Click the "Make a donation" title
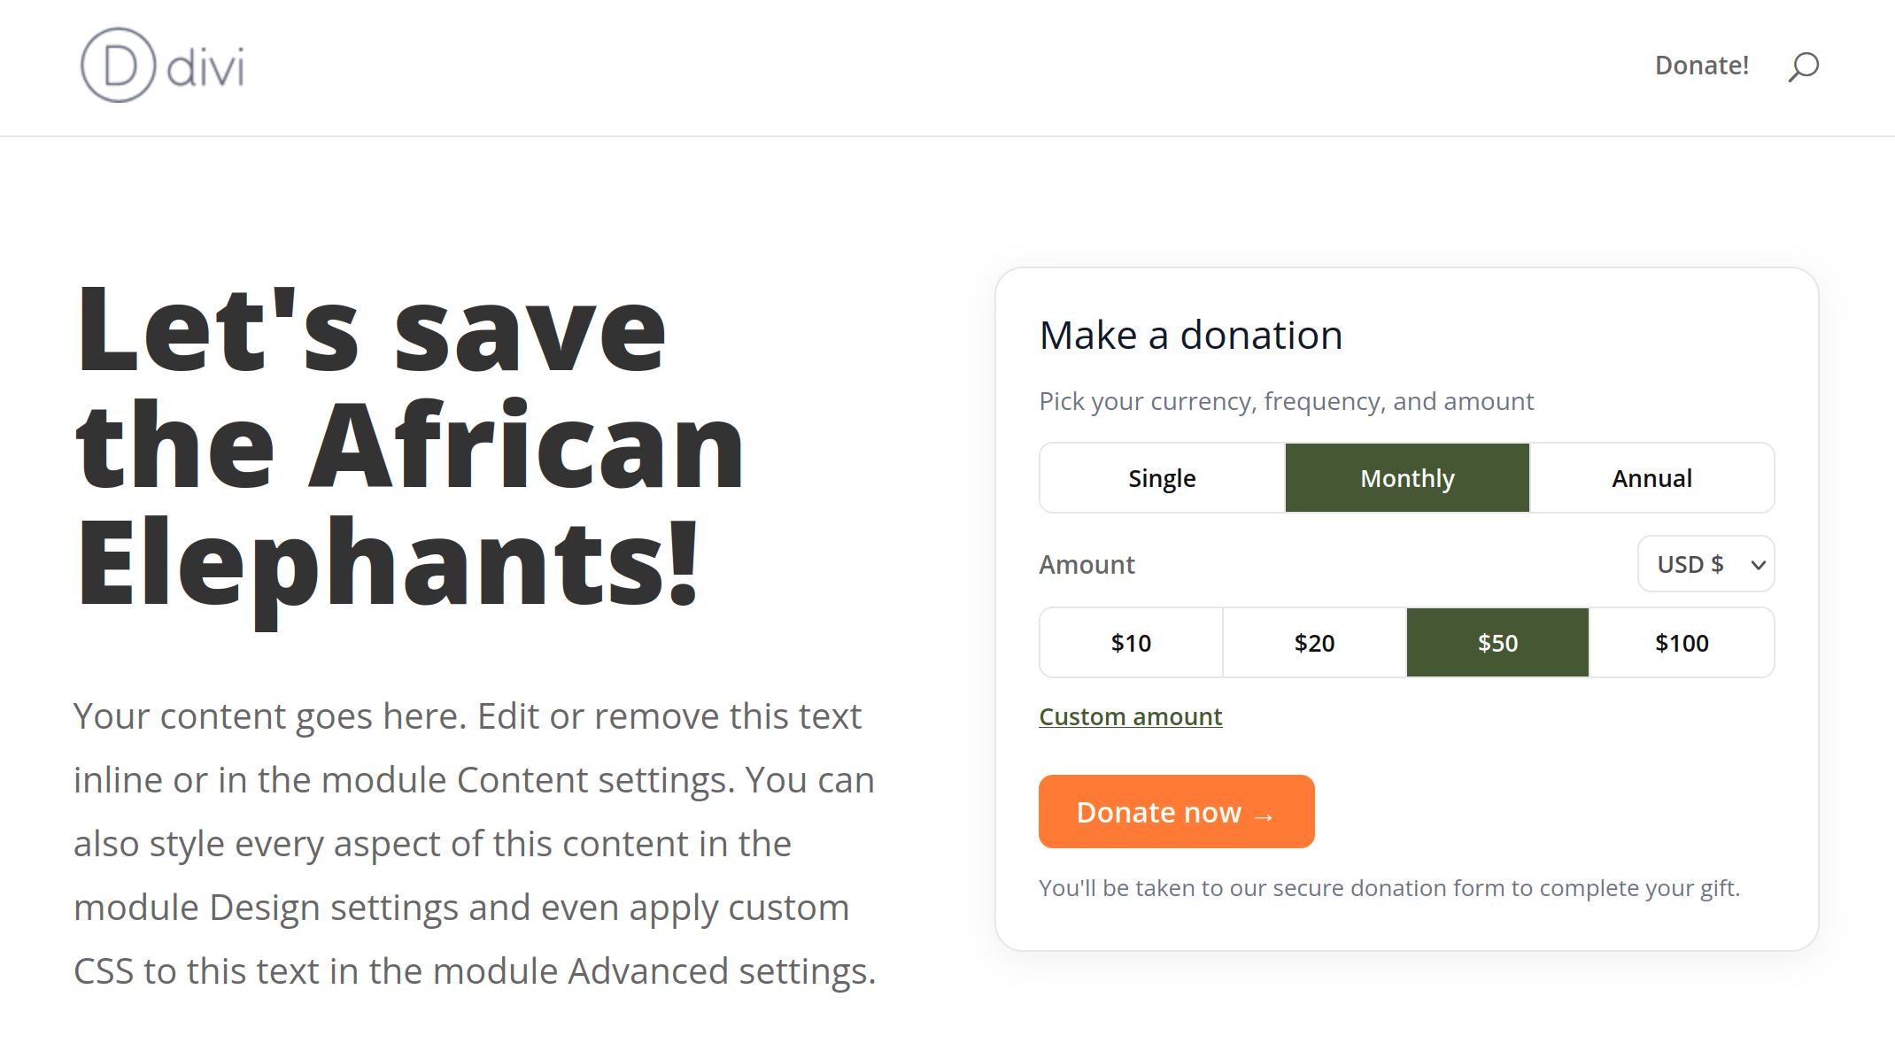Screen dimensions: 1895x1059 1191,336
